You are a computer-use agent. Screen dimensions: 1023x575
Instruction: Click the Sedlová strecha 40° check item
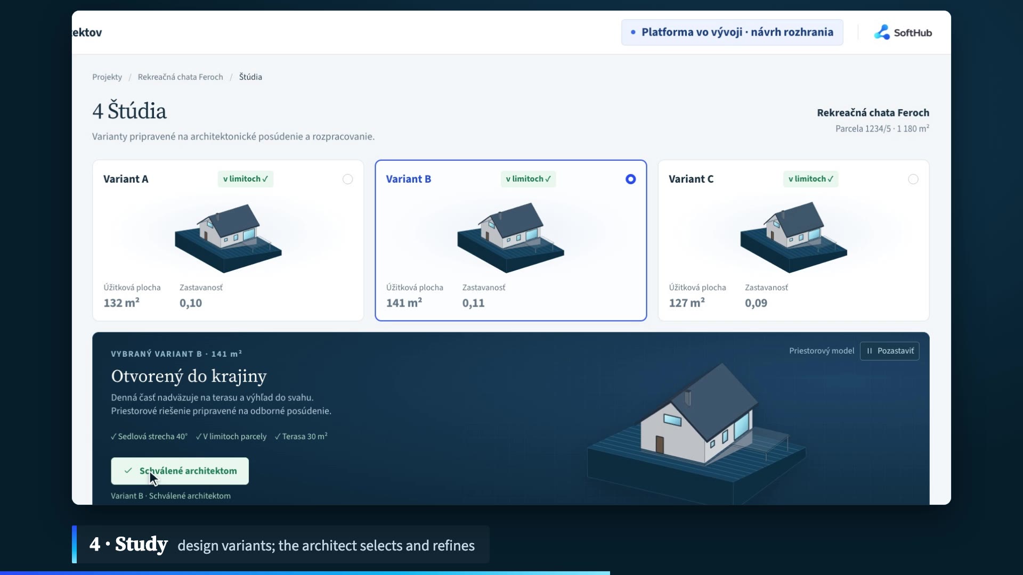[149, 437]
